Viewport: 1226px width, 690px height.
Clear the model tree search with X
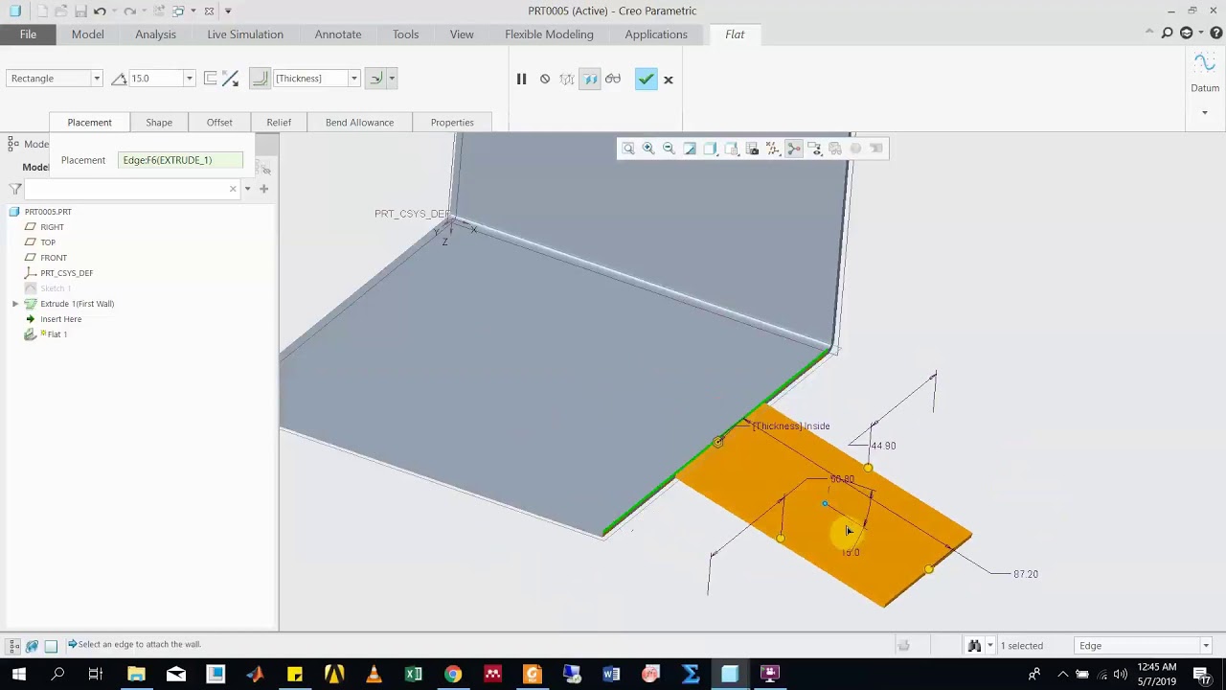coord(233,189)
